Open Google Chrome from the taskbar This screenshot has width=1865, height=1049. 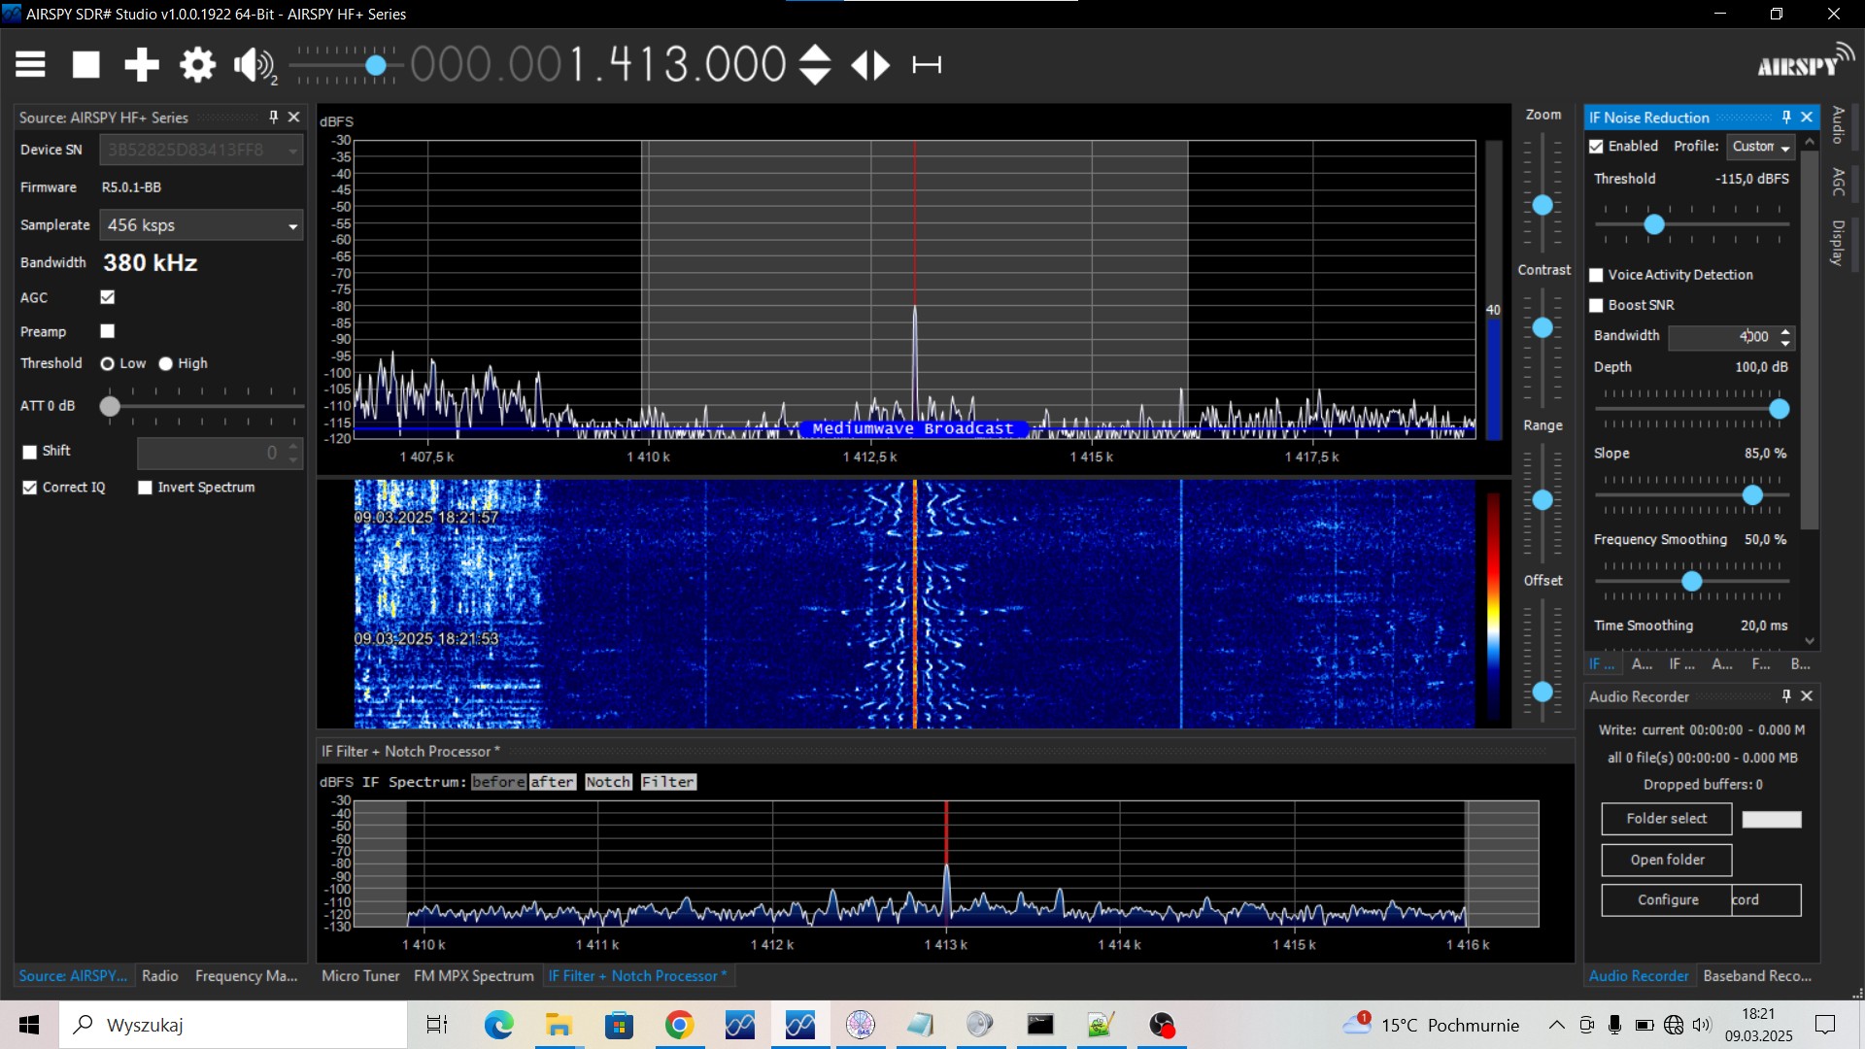pos(679,1025)
